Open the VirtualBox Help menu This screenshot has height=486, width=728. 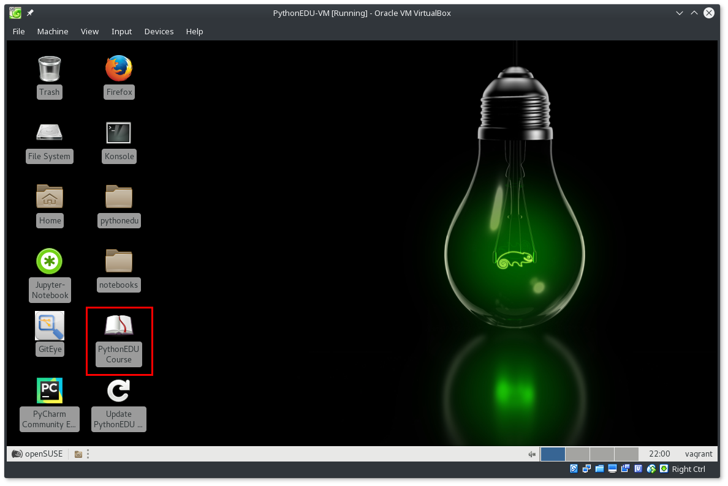(194, 31)
